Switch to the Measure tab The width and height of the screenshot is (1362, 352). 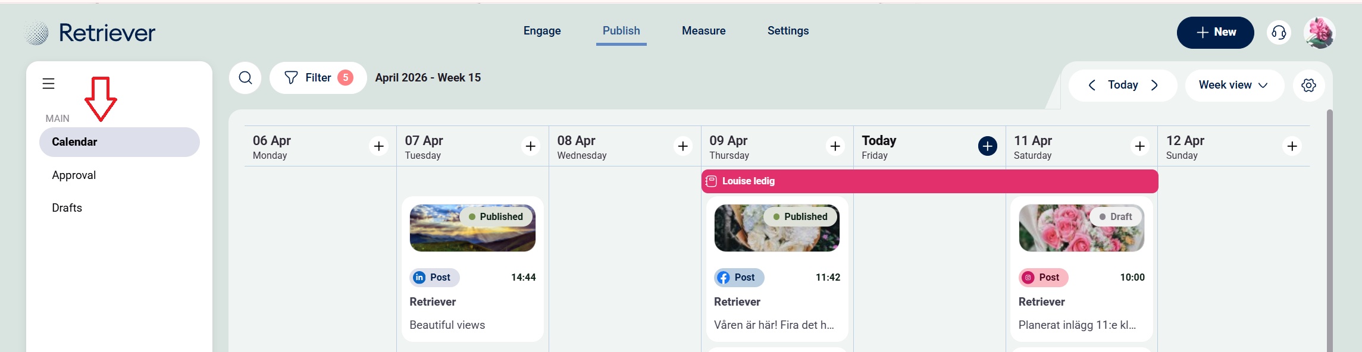click(x=703, y=31)
